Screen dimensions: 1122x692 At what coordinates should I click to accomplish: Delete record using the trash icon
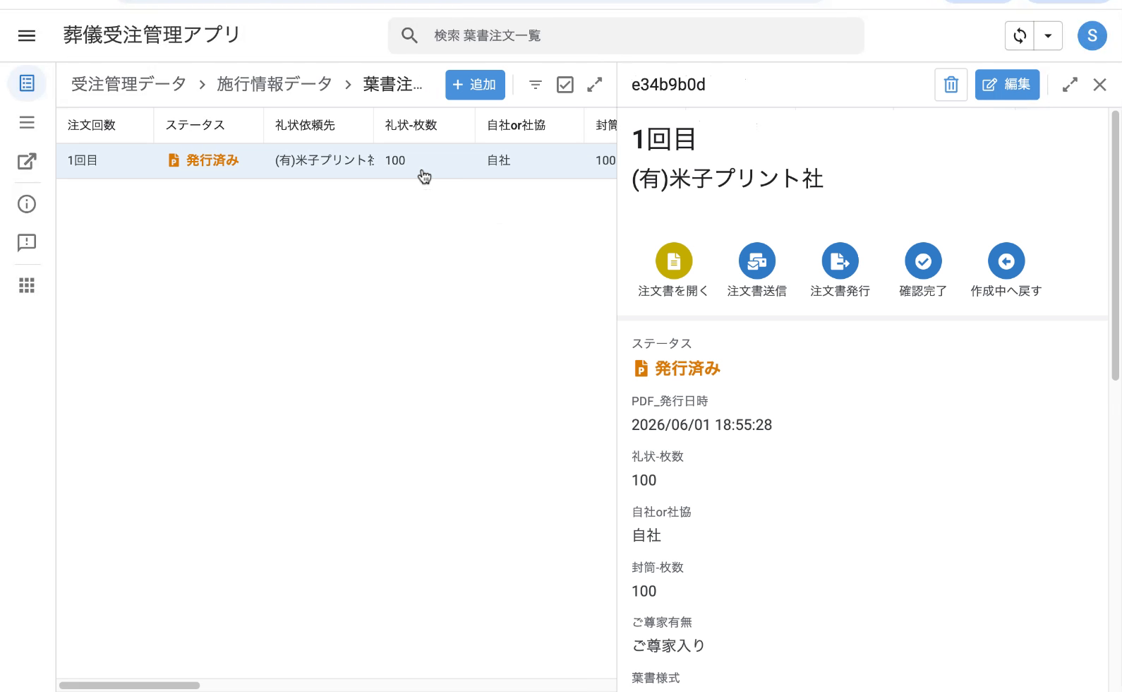pyautogui.click(x=951, y=85)
